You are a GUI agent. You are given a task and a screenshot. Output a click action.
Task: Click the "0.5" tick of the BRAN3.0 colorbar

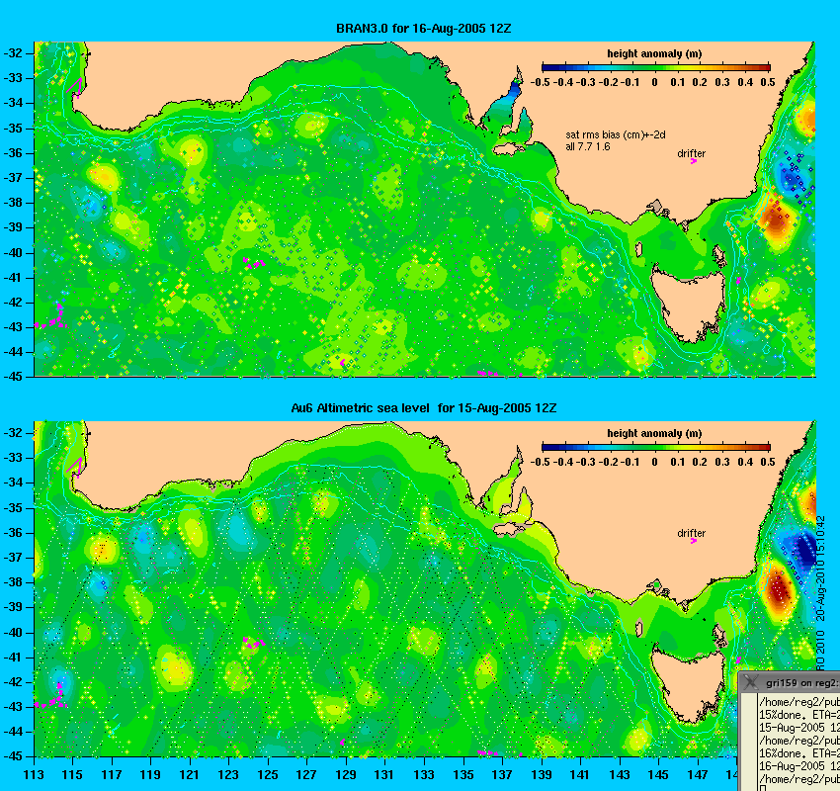[768, 82]
